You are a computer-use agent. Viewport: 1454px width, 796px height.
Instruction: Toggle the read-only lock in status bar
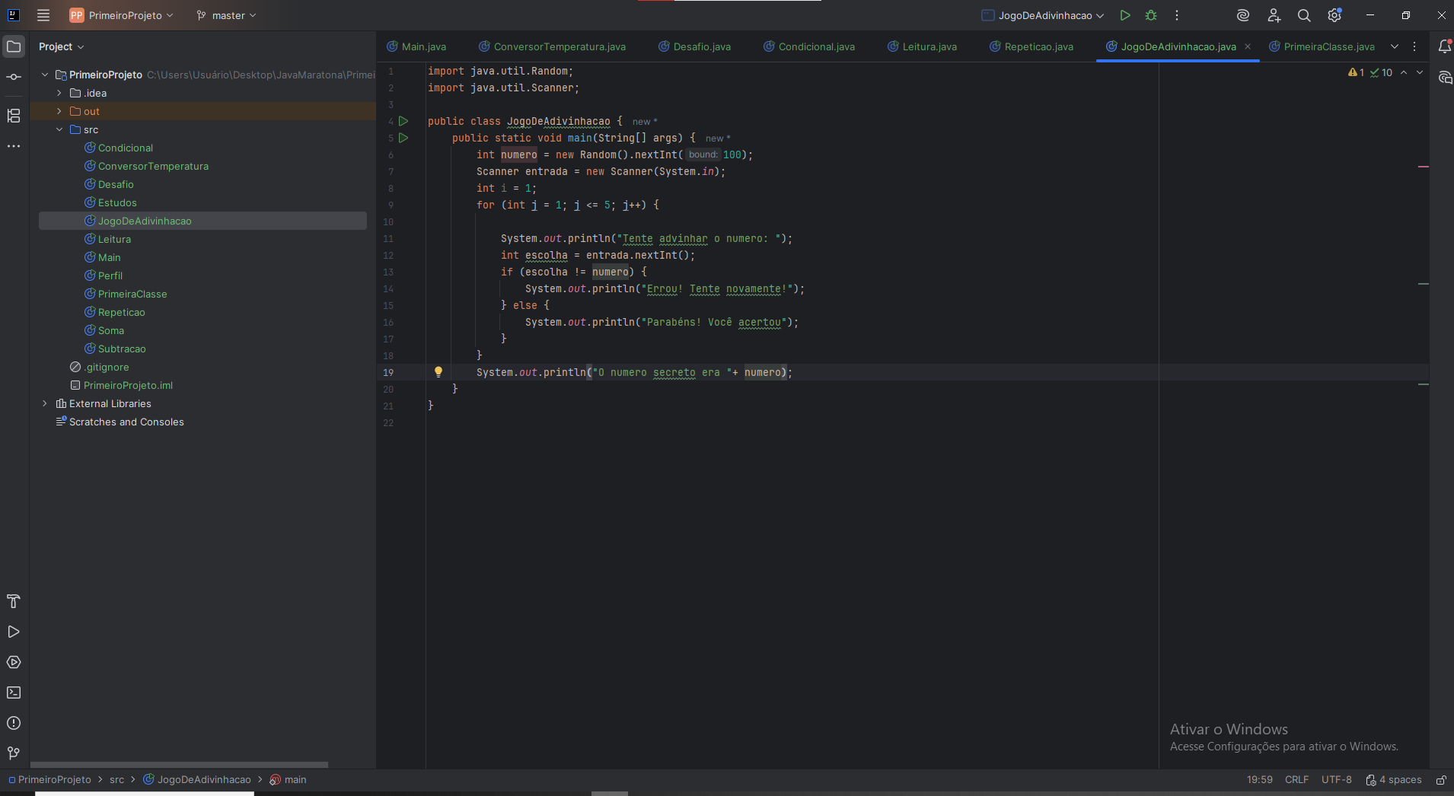[x=1441, y=780]
